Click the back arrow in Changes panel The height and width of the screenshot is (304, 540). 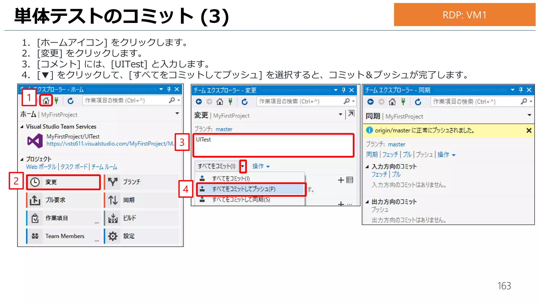(199, 102)
